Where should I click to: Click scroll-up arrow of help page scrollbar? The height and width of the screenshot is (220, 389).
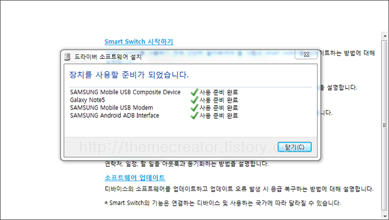click(385, 36)
